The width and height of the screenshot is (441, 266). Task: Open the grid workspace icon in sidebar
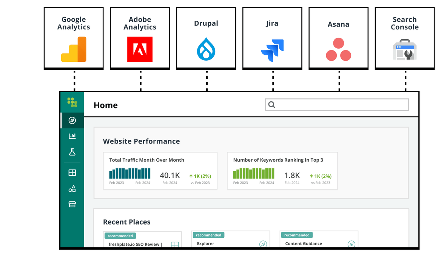[72, 172]
